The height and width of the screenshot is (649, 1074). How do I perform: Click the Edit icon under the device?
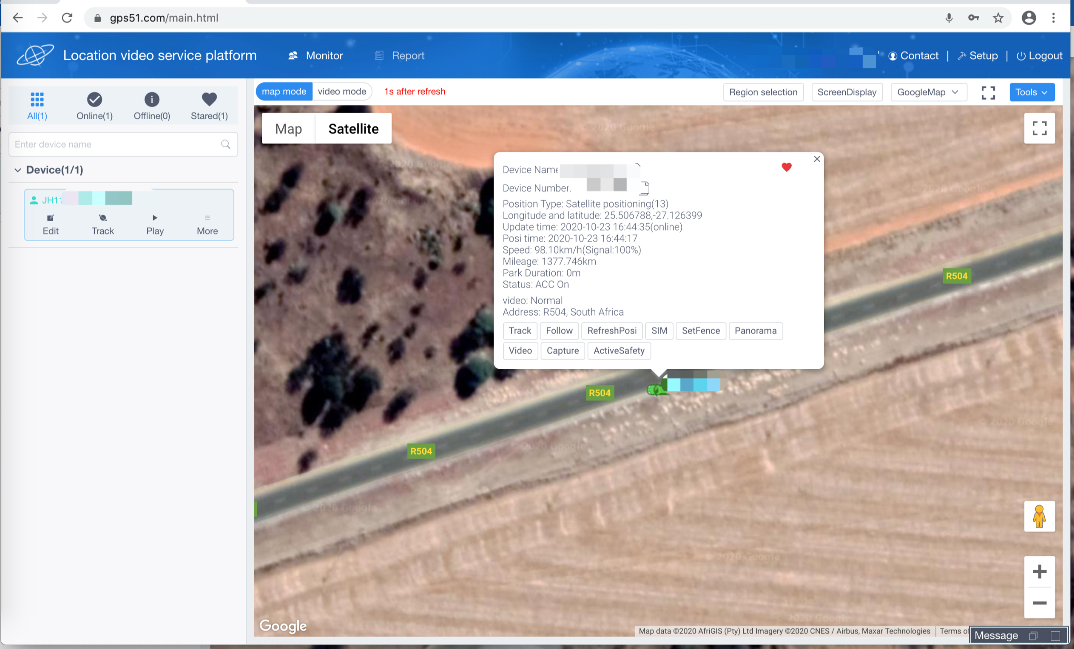pyautogui.click(x=51, y=218)
